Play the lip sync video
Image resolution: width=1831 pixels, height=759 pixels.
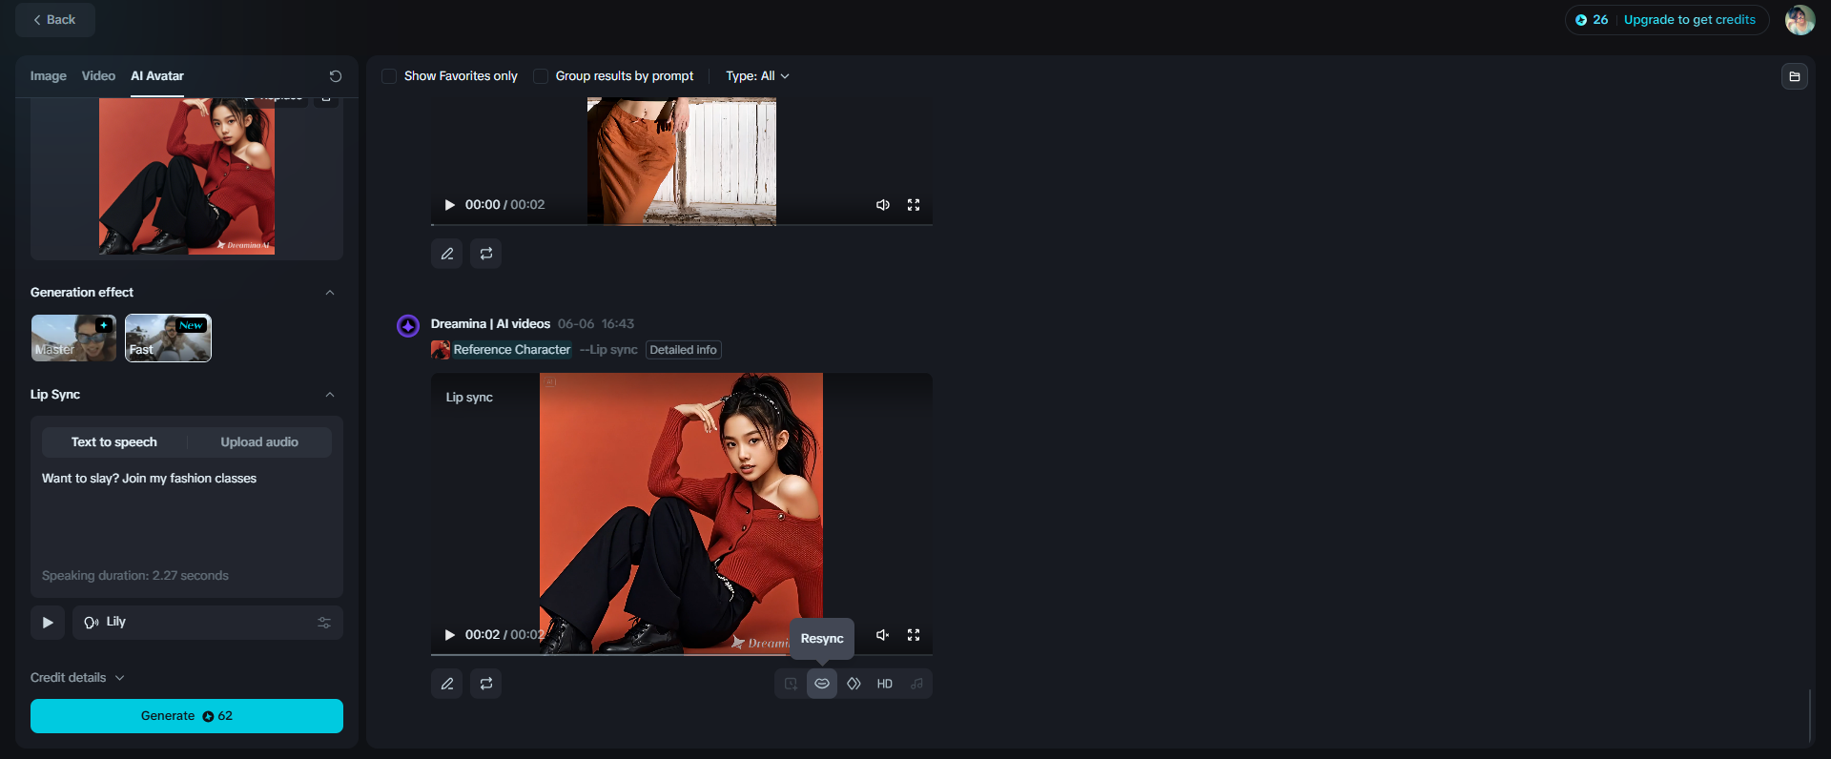(450, 635)
